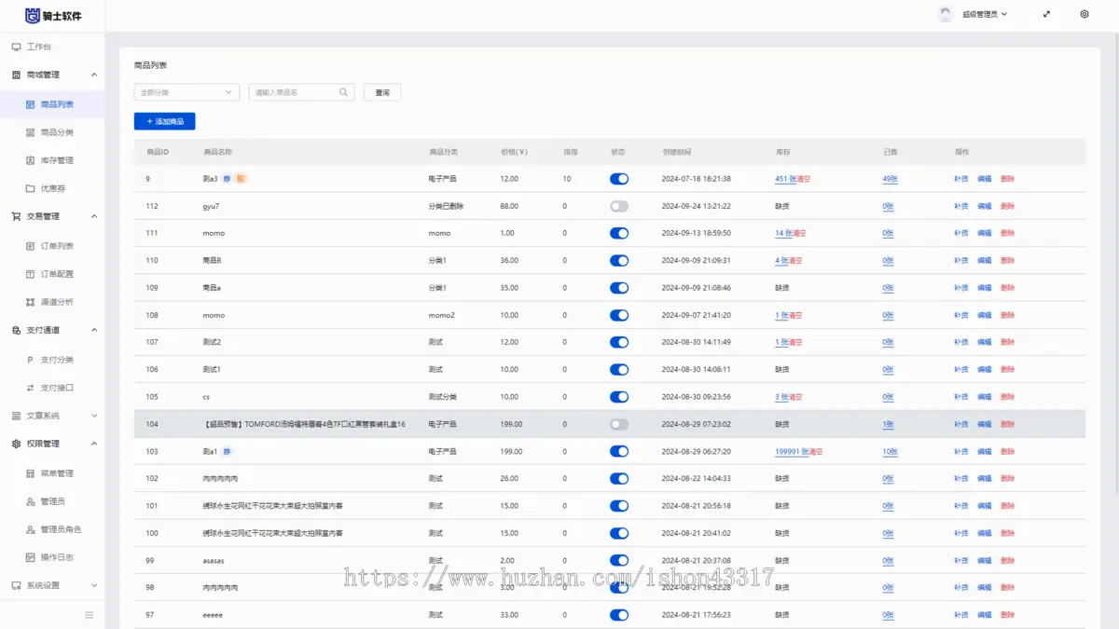Click the 库存管理 sidebar icon
Image resolution: width=1119 pixels, height=629 pixels.
point(31,160)
